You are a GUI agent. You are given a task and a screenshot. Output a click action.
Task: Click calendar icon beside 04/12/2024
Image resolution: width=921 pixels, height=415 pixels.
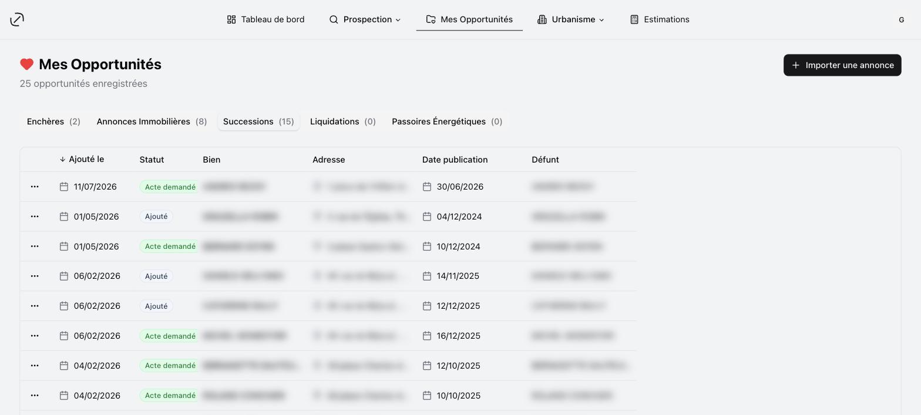pyautogui.click(x=427, y=217)
